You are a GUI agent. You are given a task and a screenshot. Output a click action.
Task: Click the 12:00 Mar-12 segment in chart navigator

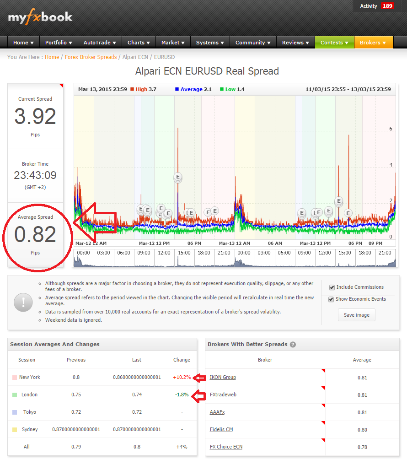(164, 258)
